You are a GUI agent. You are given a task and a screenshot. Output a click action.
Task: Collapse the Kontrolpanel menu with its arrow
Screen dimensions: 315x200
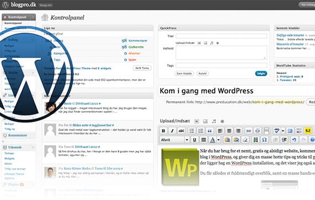click(x=33, y=17)
